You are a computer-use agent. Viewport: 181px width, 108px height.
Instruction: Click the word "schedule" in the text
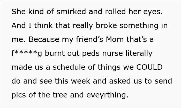click(69, 67)
